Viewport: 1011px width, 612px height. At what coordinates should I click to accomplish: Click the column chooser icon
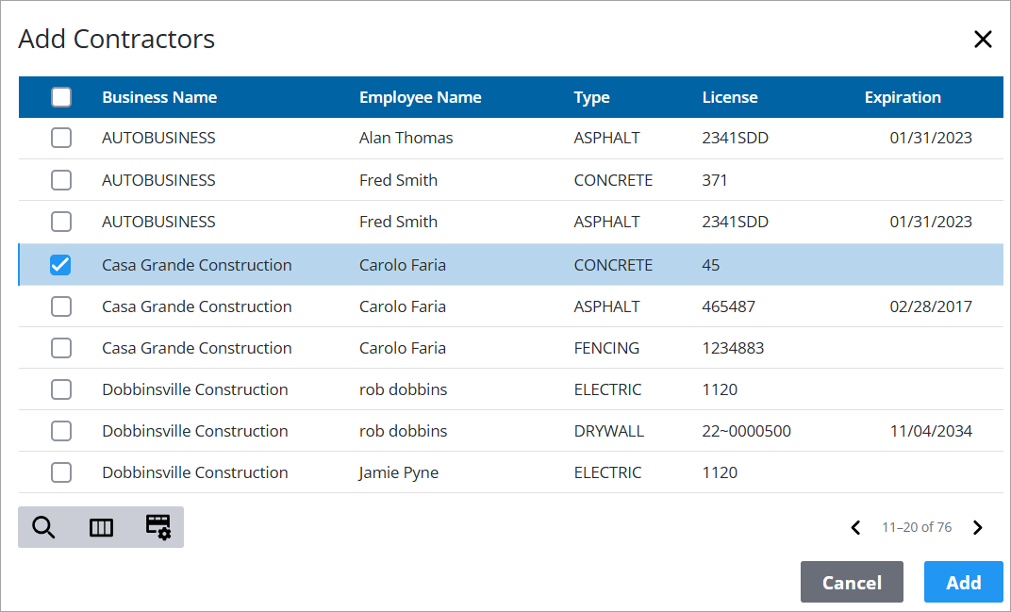coord(101,527)
